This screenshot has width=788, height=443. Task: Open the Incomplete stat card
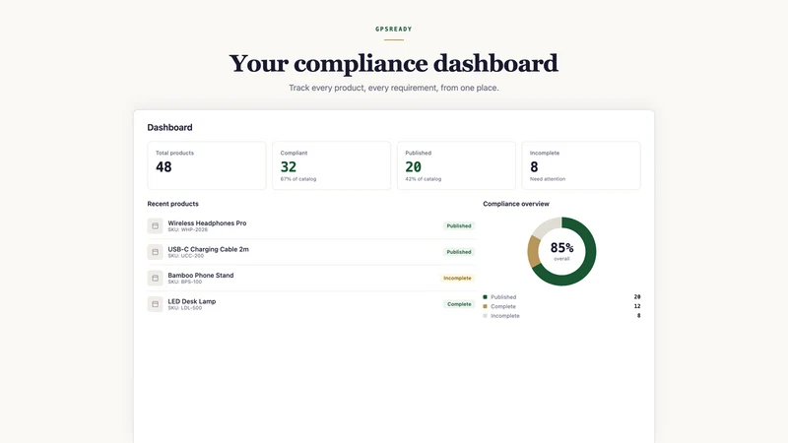coord(581,165)
